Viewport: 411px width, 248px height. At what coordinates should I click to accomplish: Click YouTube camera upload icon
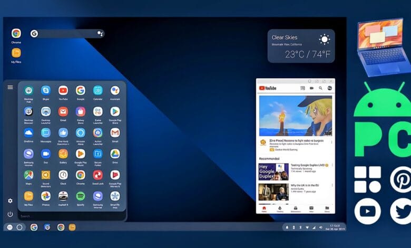[x=311, y=88]
